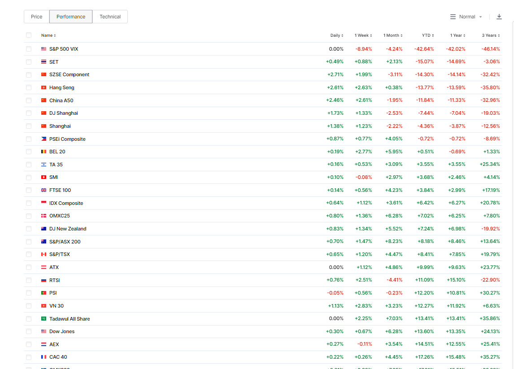The image size is (514, 369).
Task: Click the Canada flag beside S&P/TSX
Action: [44, 254]
